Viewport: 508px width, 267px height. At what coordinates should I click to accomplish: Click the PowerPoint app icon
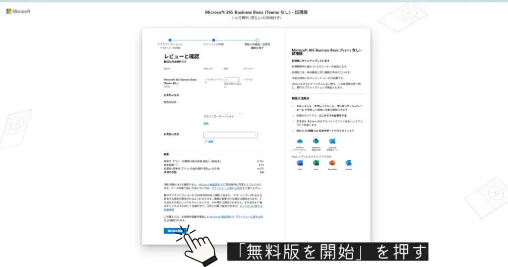point(332,163)
